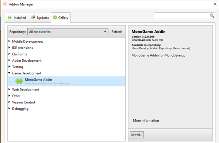The width and height of the screenshot is (219, 143).
Task: Expand the Other category
Action: [9, 96]
